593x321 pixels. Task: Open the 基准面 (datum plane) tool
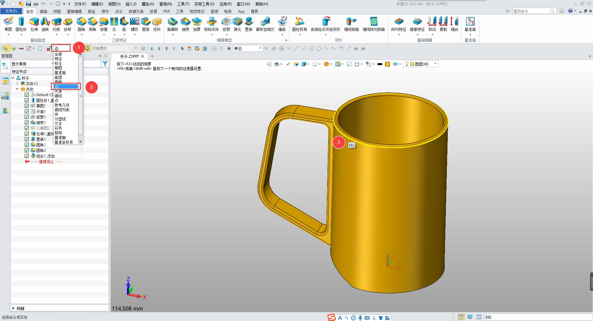[x=470, y=25]
